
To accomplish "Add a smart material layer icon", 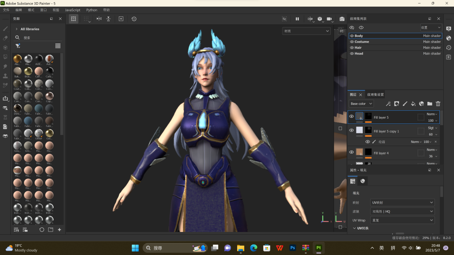I will coord(422,104).
